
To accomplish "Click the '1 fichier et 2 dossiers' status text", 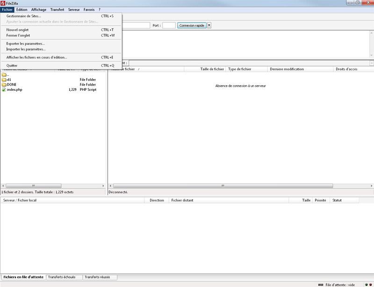I will [x=37, y=192].
